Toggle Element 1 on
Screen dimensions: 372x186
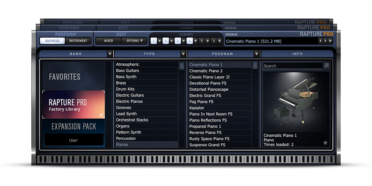click(x=154, y=41)
